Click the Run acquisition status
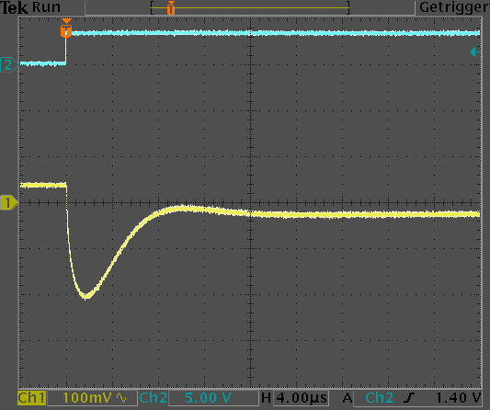The width and height of the screenshot is (490, 410). point(46,7)
